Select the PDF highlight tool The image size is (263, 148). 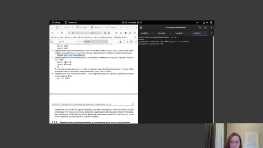click(x=120, y=42)
